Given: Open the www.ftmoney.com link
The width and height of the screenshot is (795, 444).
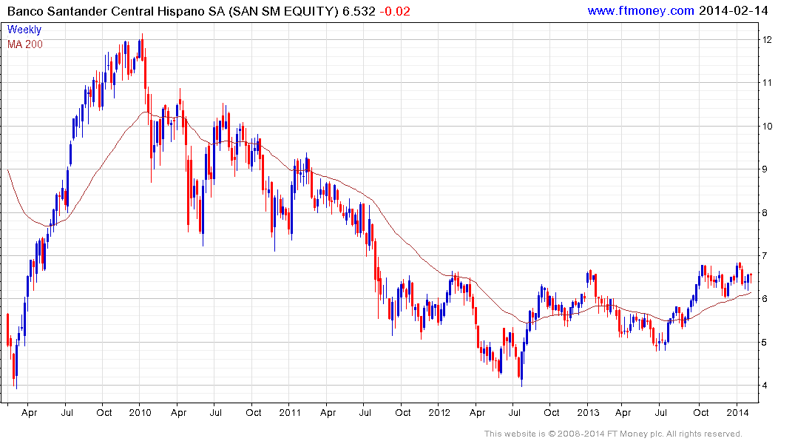Looking at the screenshot, I should tap(640, 10).
